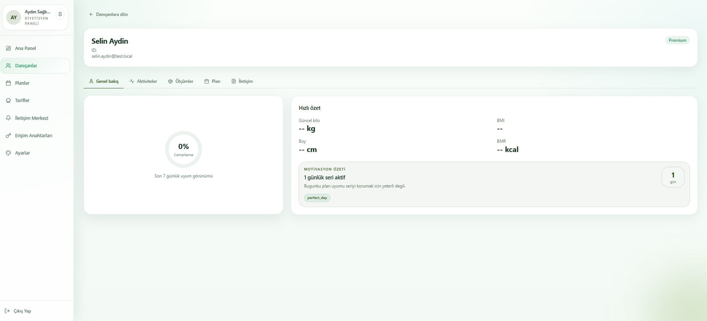Image resolution: width=707 pixels, height=321 pixels.
Task: Open Ana Panel dashboard icon
Action: [x=8, y=48]
